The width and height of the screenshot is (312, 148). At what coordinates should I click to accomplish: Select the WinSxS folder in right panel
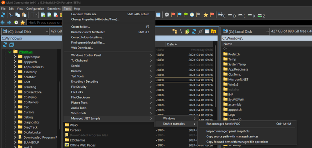pyautogui.click(x=233, y=85)
